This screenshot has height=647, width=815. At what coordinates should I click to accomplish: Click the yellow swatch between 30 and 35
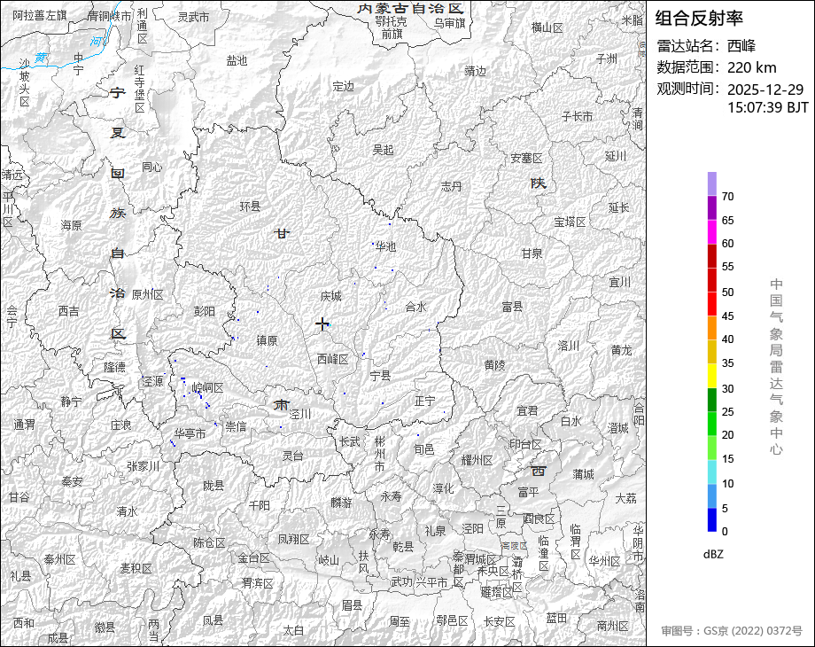point(711,376)
